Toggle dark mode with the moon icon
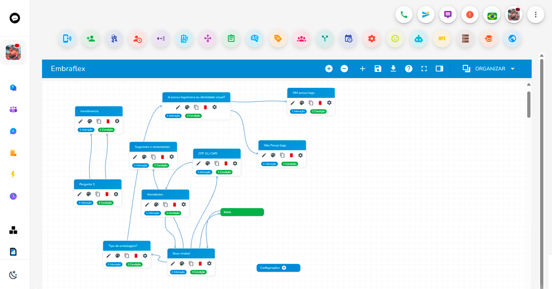 [13, 275]
